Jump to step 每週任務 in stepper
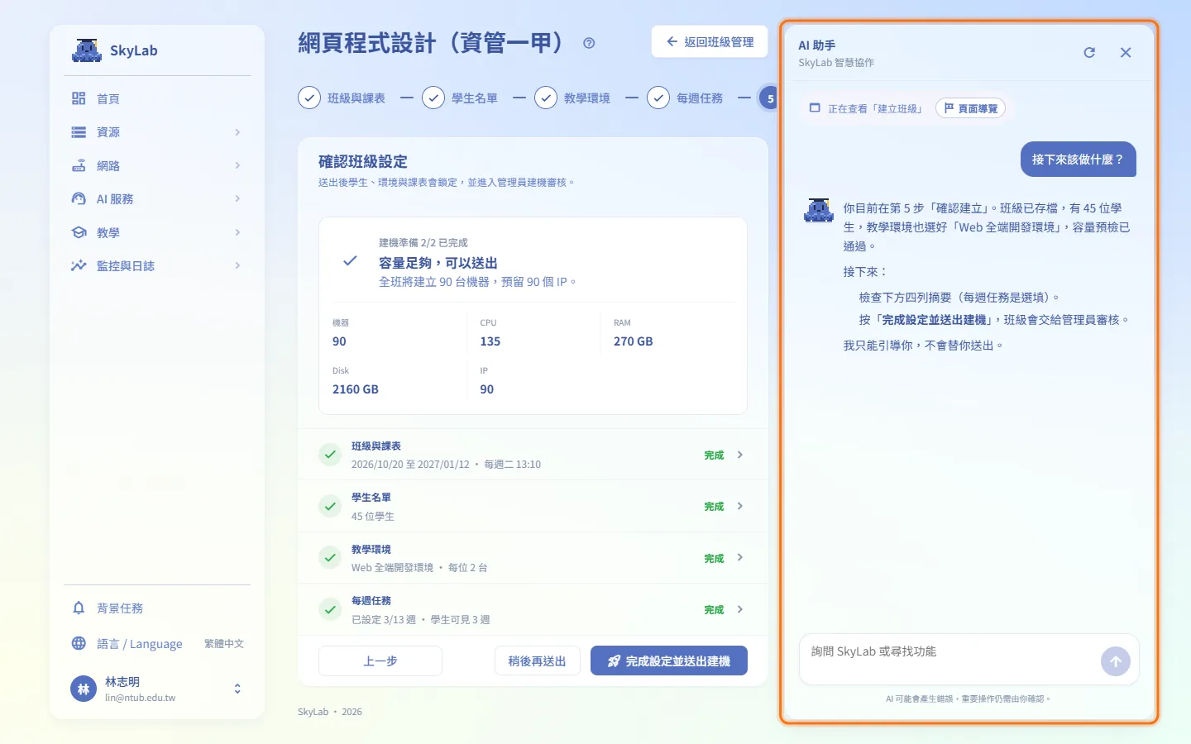Screen dimensions: 1191x744 [x=685, y=98]
